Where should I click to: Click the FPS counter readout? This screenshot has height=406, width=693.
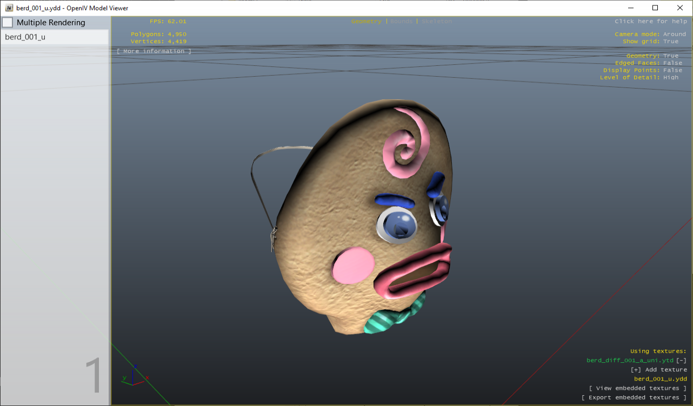(169, 21)
